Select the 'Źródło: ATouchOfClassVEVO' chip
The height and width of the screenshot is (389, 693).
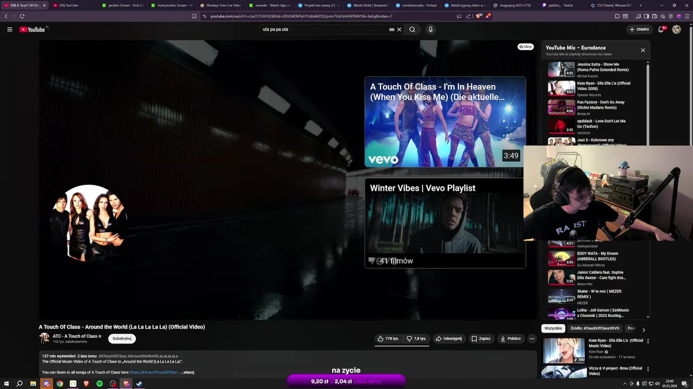pyautogui.click(x=594, y=328)
